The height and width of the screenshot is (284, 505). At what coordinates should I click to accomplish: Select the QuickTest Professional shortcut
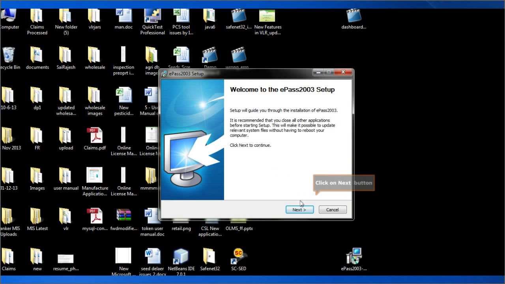point(152,16)
